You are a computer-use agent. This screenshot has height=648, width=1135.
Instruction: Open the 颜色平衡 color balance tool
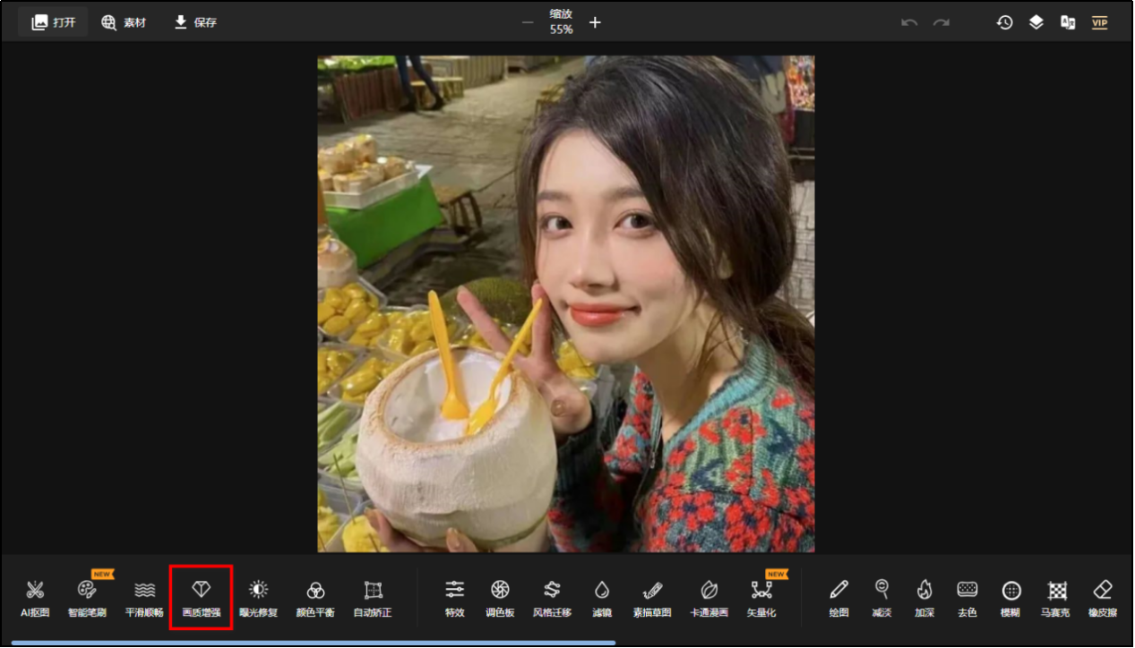click(x=315, y=597)
